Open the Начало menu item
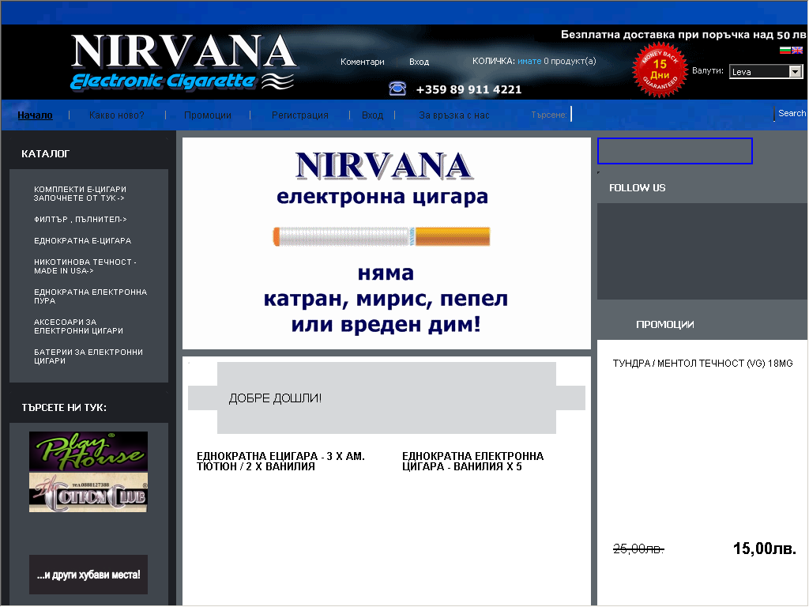809x607 pixels. (35, 115)
